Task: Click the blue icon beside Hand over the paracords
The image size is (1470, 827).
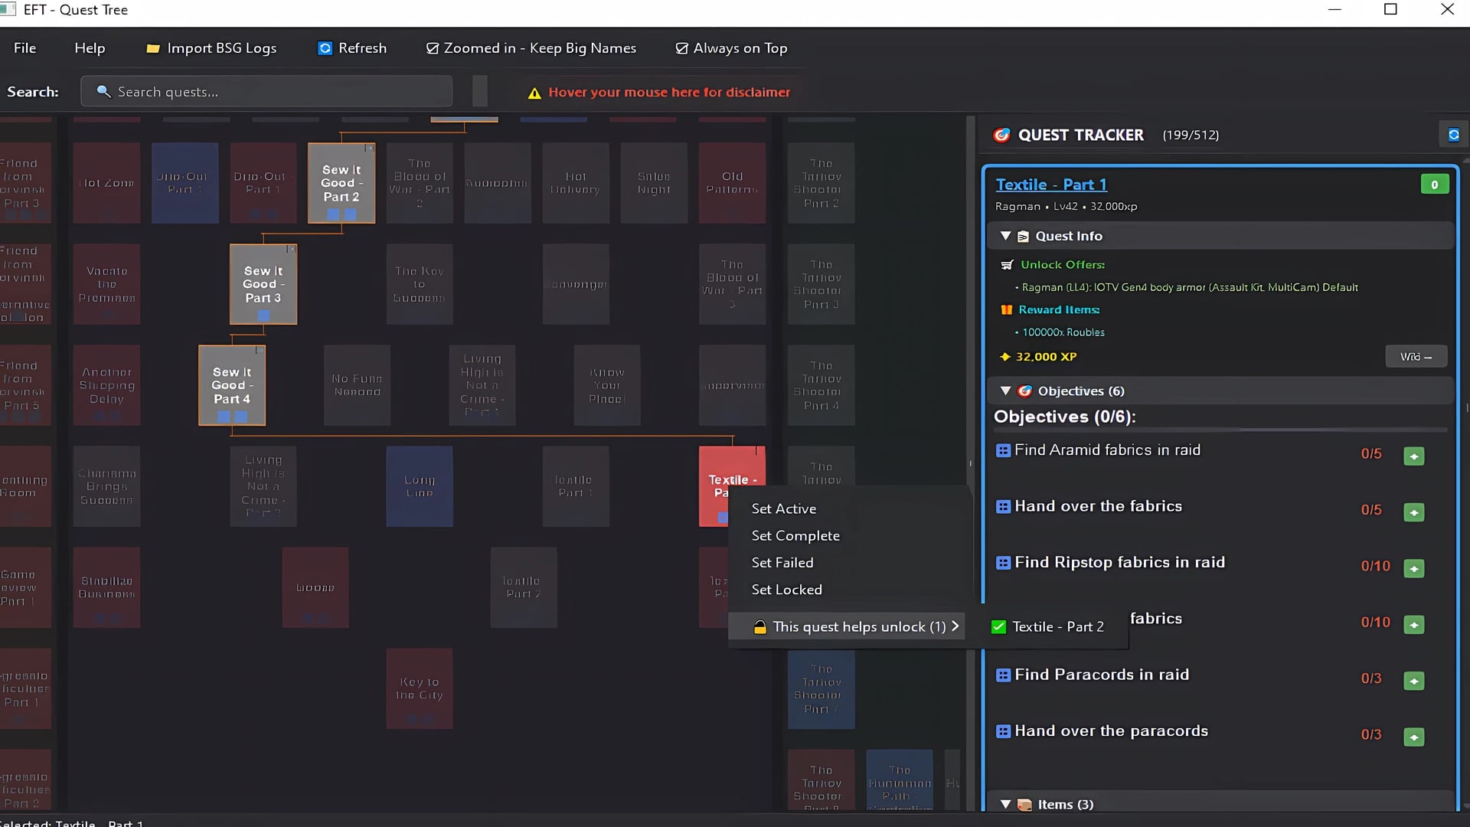Action: (1003, 731)
